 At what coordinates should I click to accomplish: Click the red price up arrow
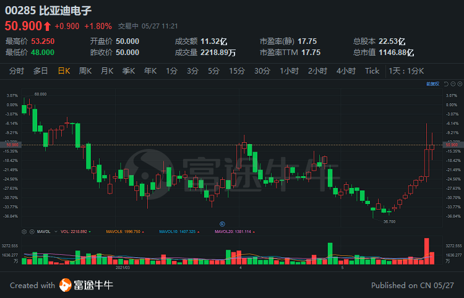point(47,26)
